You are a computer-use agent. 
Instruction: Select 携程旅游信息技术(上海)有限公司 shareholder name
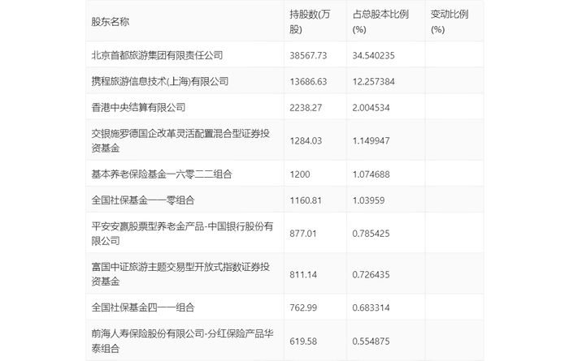[x=159, y=81]
